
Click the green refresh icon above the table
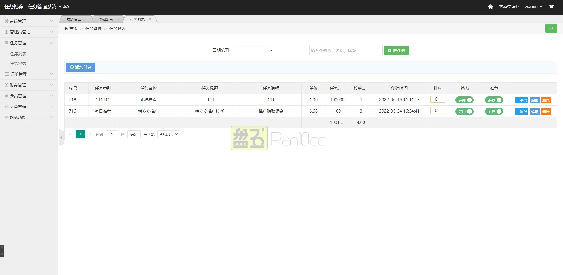[x=551, y=28]
